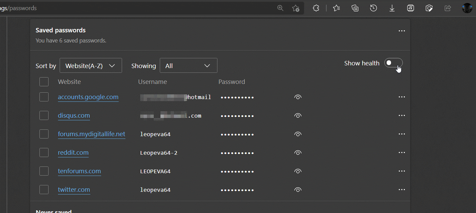Open the browser Extensions puzzle icon

coord(316,8)
